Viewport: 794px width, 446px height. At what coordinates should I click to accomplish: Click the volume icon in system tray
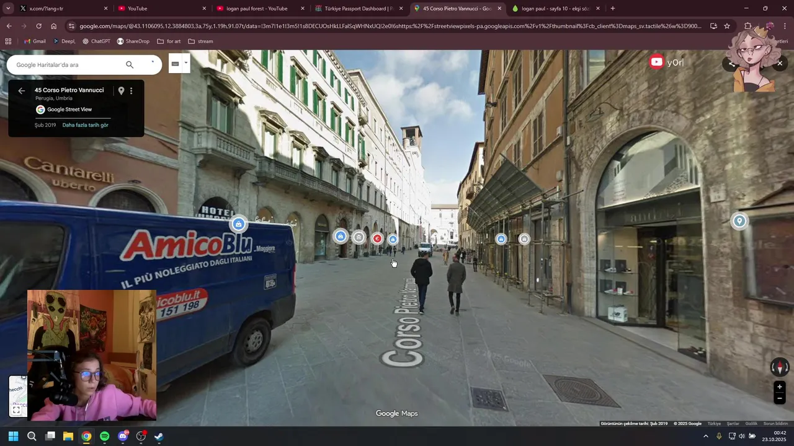click(742, 436)
